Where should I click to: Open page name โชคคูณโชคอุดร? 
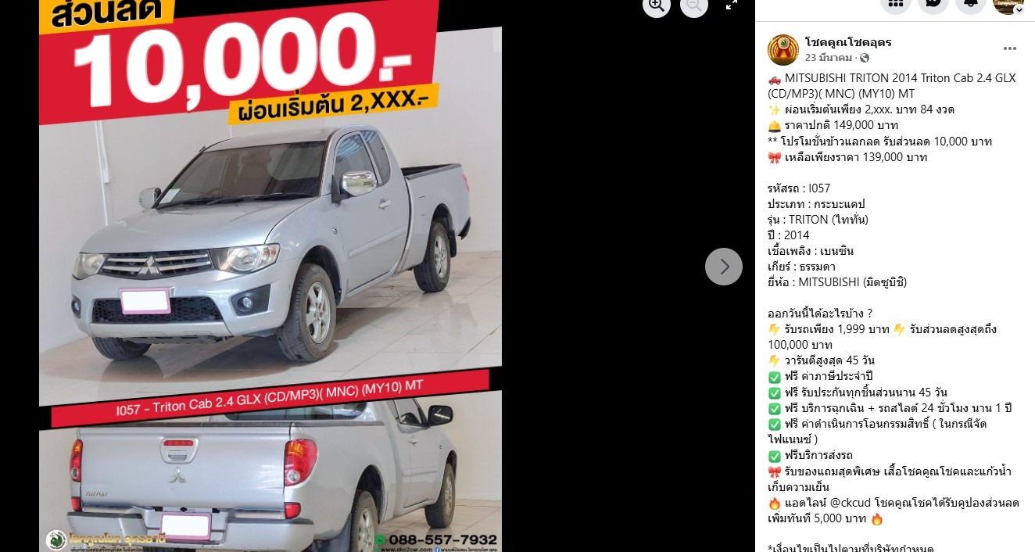point(848,42)
